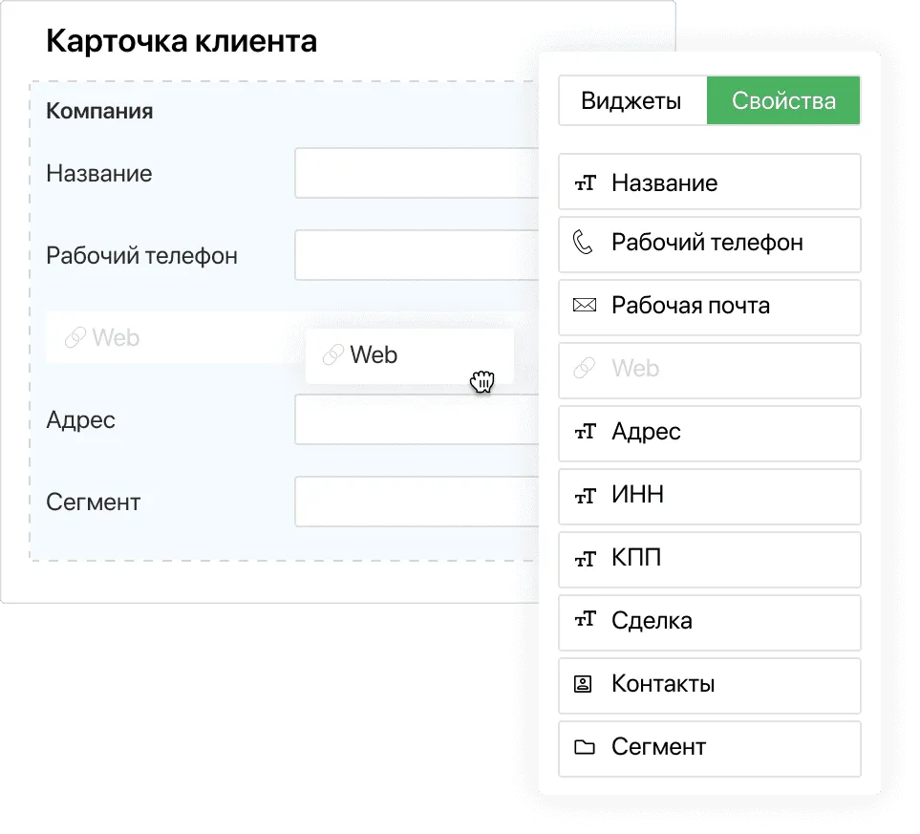Click the envelope icon on Рабочая почта property
The height and width of the screenshot is (834, 920).
pos(586,307)
